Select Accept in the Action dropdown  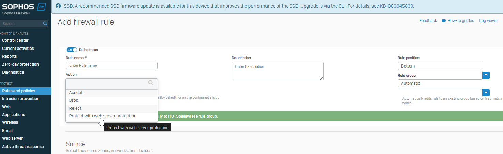point(76,93)
